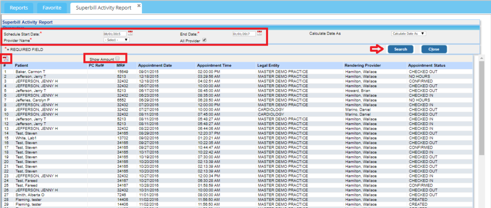Open the Calculate Date As dropdown
491x208 pixels.
[409, 34]
